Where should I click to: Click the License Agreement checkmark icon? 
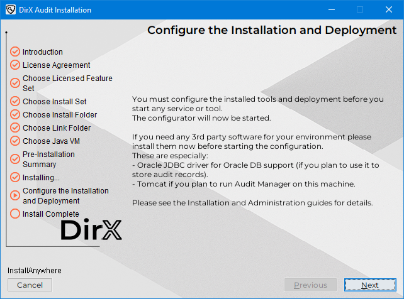click(x=15, y=65)
